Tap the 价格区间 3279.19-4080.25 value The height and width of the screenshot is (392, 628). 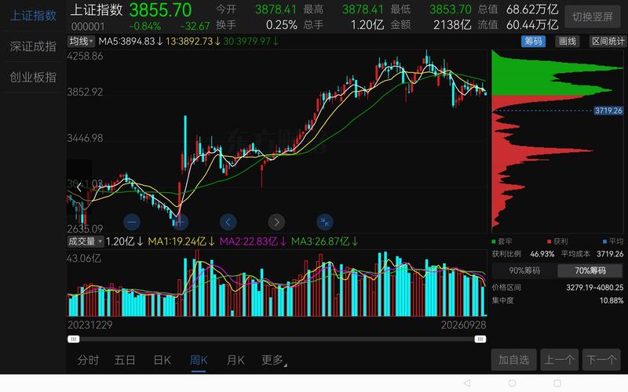(595, 287)
